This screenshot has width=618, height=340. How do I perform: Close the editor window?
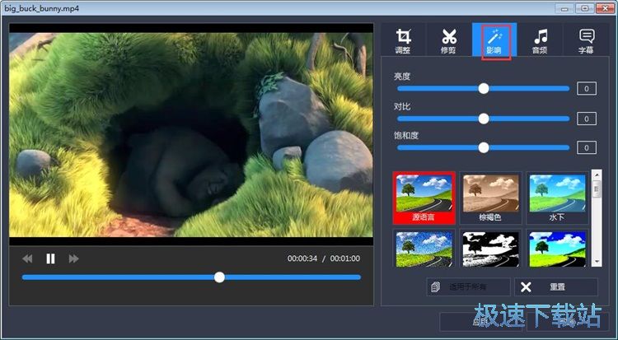tap(606, 8)
